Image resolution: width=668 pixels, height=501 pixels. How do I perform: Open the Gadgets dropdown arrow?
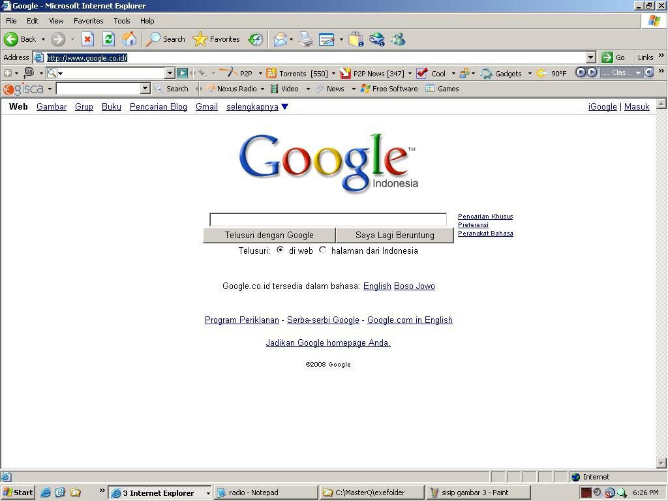(530, 73)
